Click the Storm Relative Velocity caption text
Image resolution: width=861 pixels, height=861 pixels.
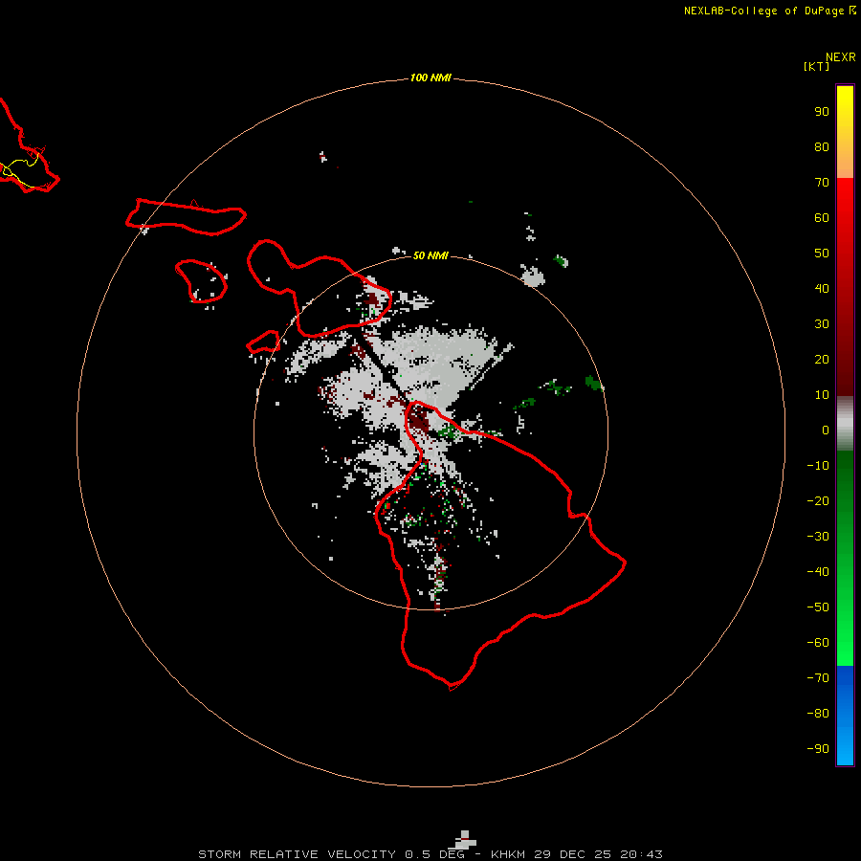coord(430,854)
